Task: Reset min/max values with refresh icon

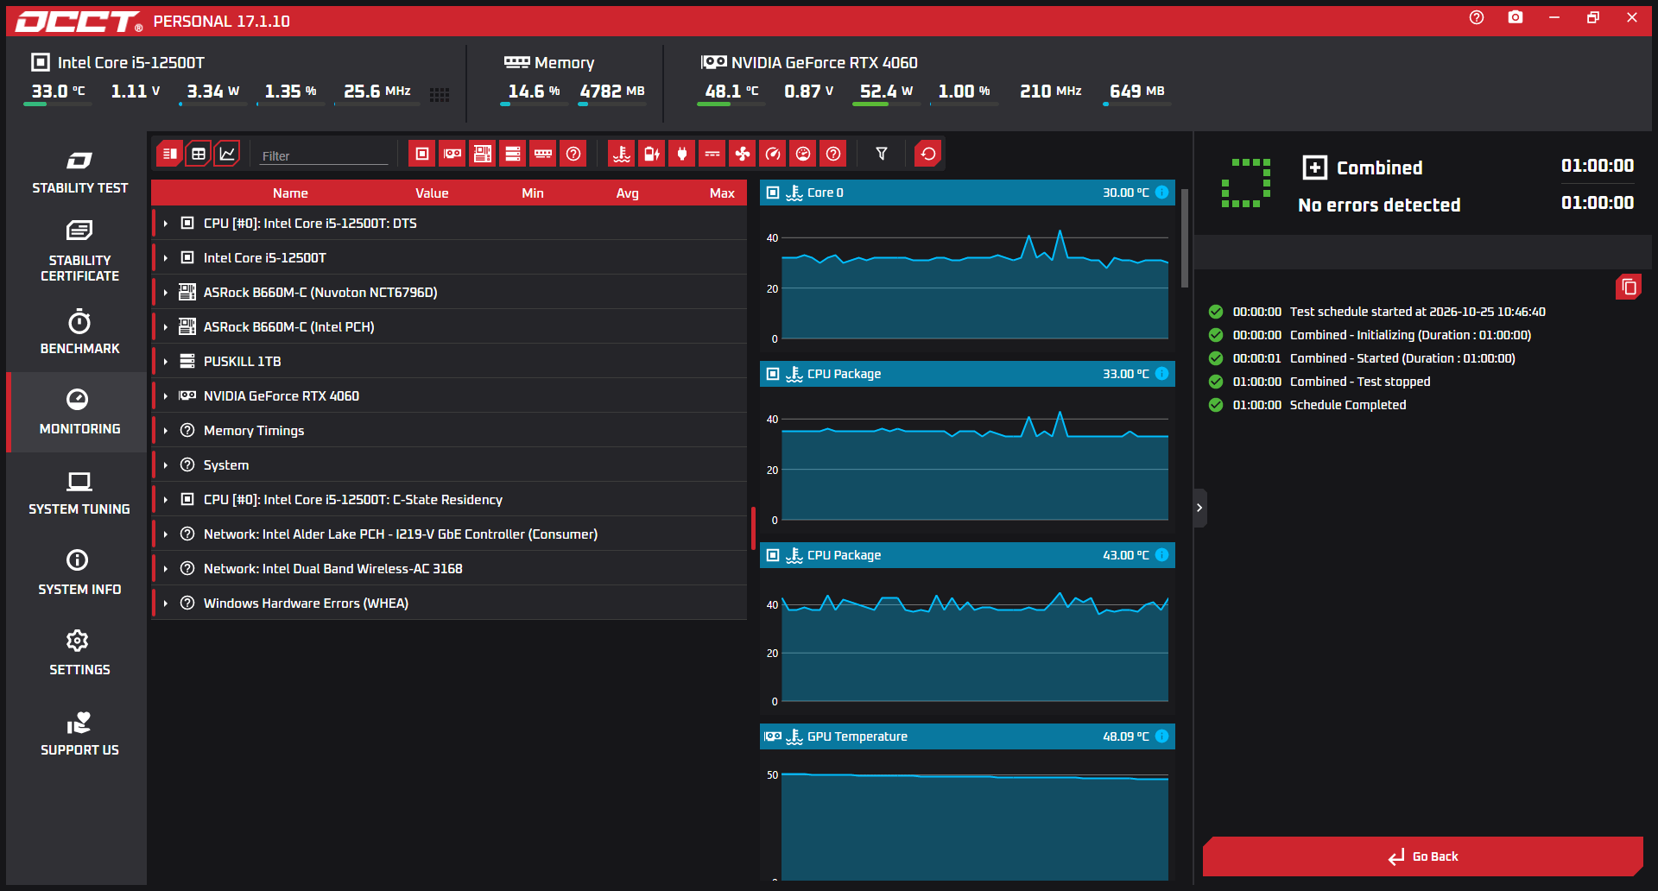Action: pyautogui.click(x=928, y=154)
